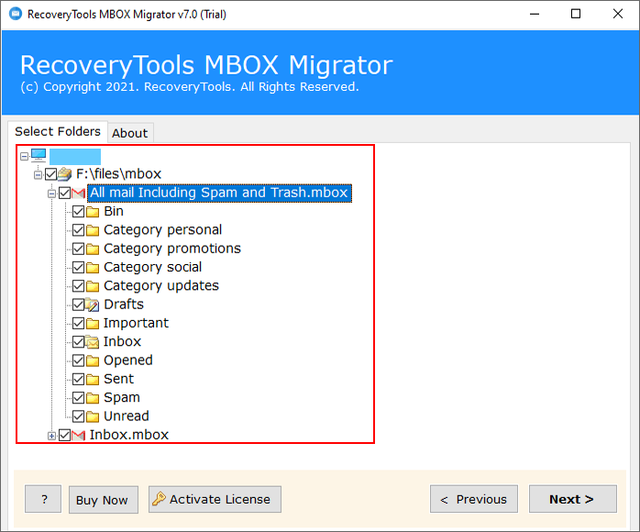Select the Category personal label
The height and width of the screenshot is (532, 640).
163,230
